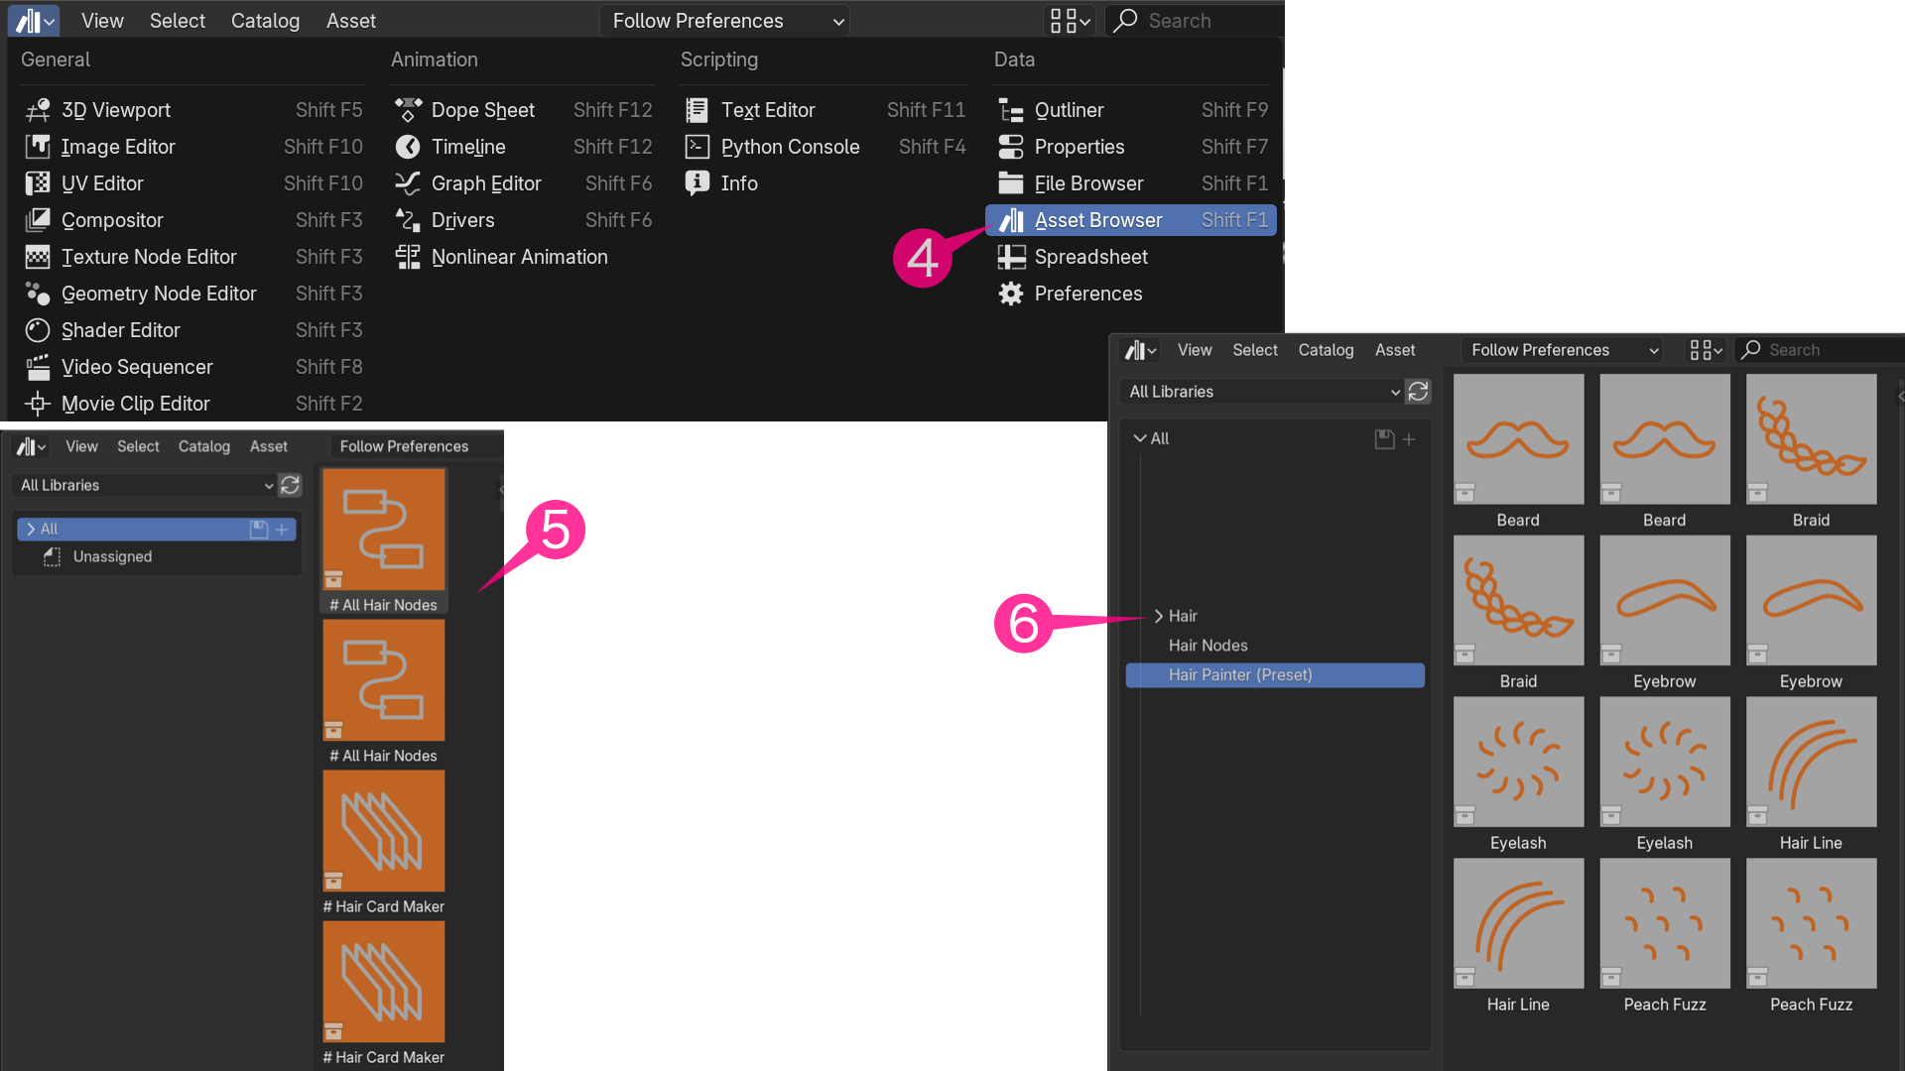
Task: Select the Hair Line asset in third row
Action: [x=1811, y=762]
